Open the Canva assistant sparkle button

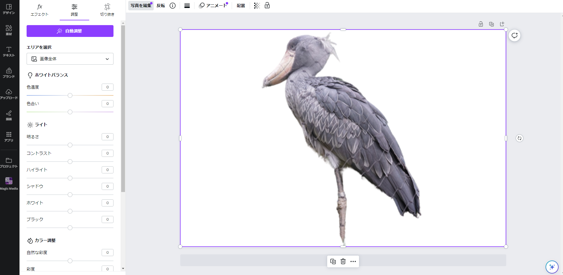[552, 267]
